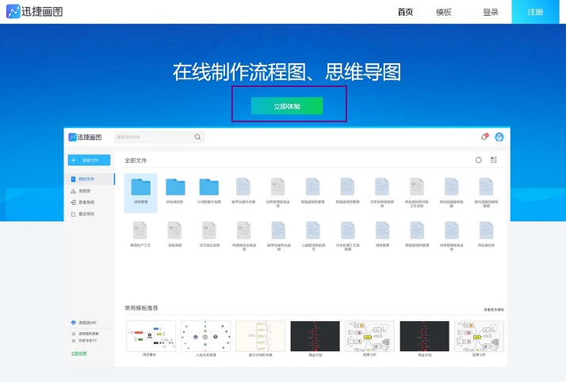The height and width of the screenshot is (382, 566).
Task: Click the 立即续费 link
Action: click(x=78, y=354)
